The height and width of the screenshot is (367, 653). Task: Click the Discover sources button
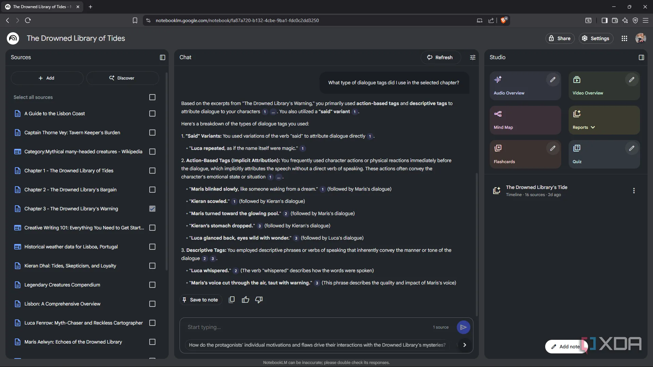(122, 78)
